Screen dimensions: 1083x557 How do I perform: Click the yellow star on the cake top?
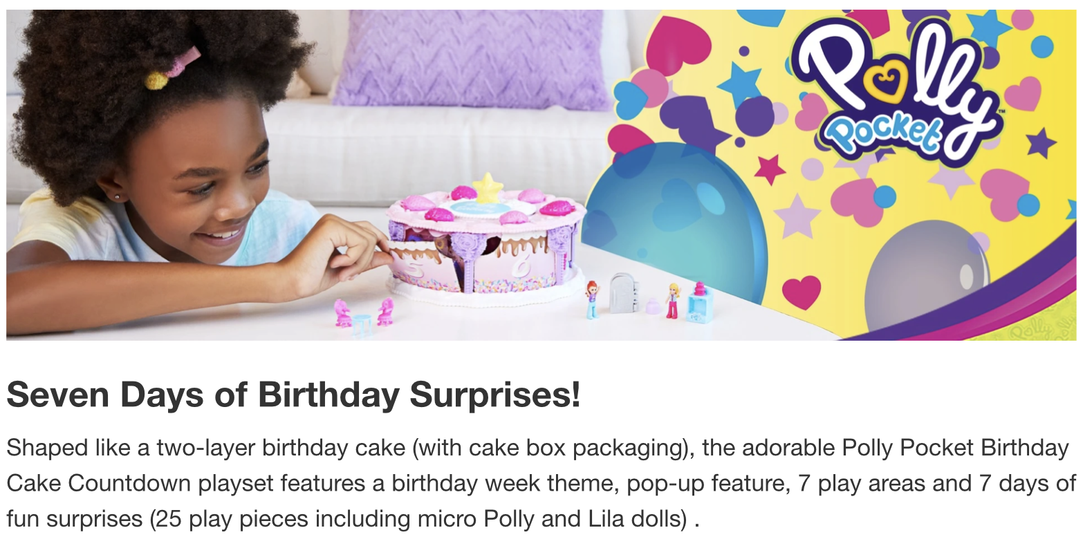pos(488,187)
